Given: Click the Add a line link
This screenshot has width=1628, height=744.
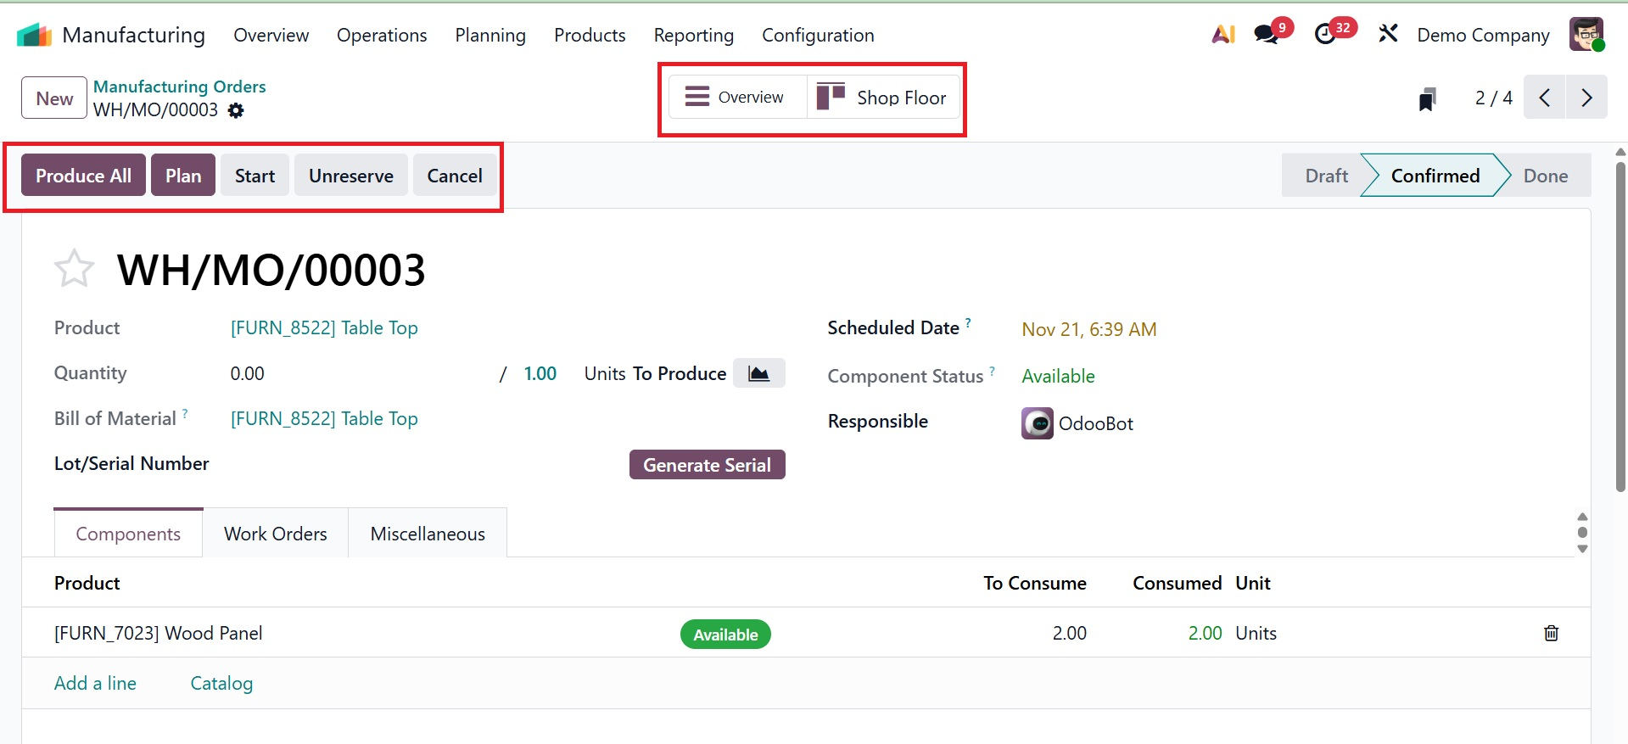Looking at the screenshot, I should (95, 684).
